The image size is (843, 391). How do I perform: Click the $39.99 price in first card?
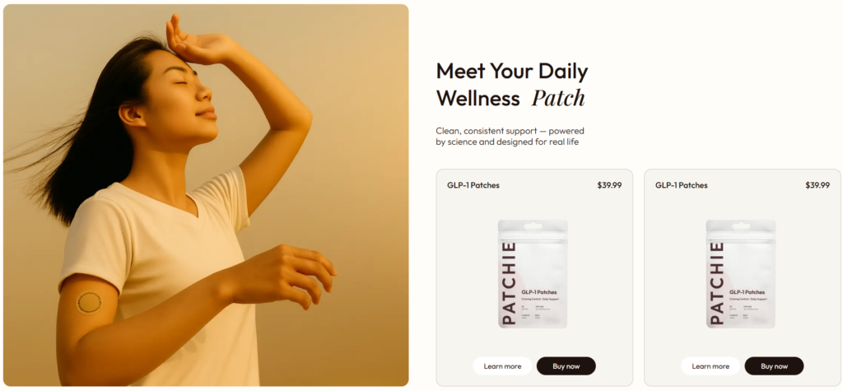tap(609, 185)
